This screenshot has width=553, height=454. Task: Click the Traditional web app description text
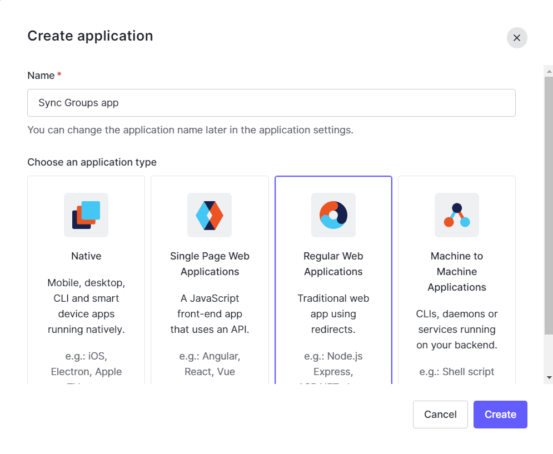tap(333, 314)
